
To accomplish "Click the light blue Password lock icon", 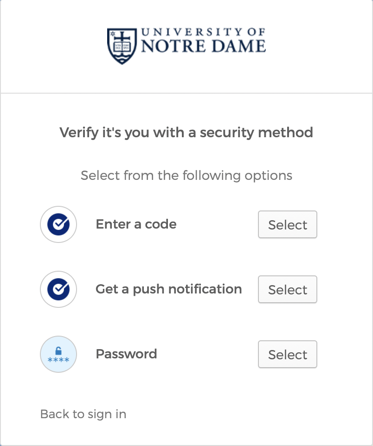I will coord(58,354).
